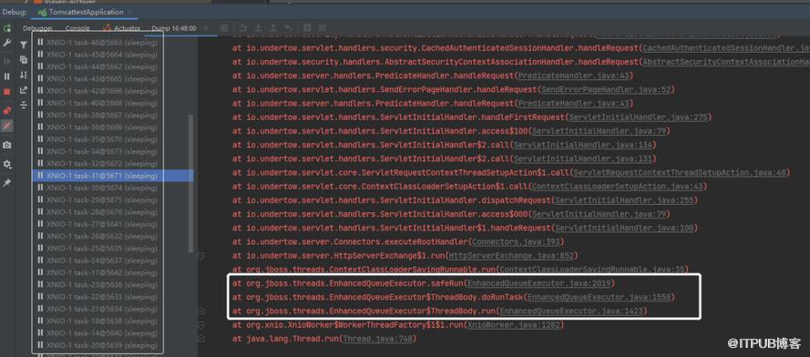Rerun TomcattestApplication debug session
The image size is (810, 357).
pos(6,28)
